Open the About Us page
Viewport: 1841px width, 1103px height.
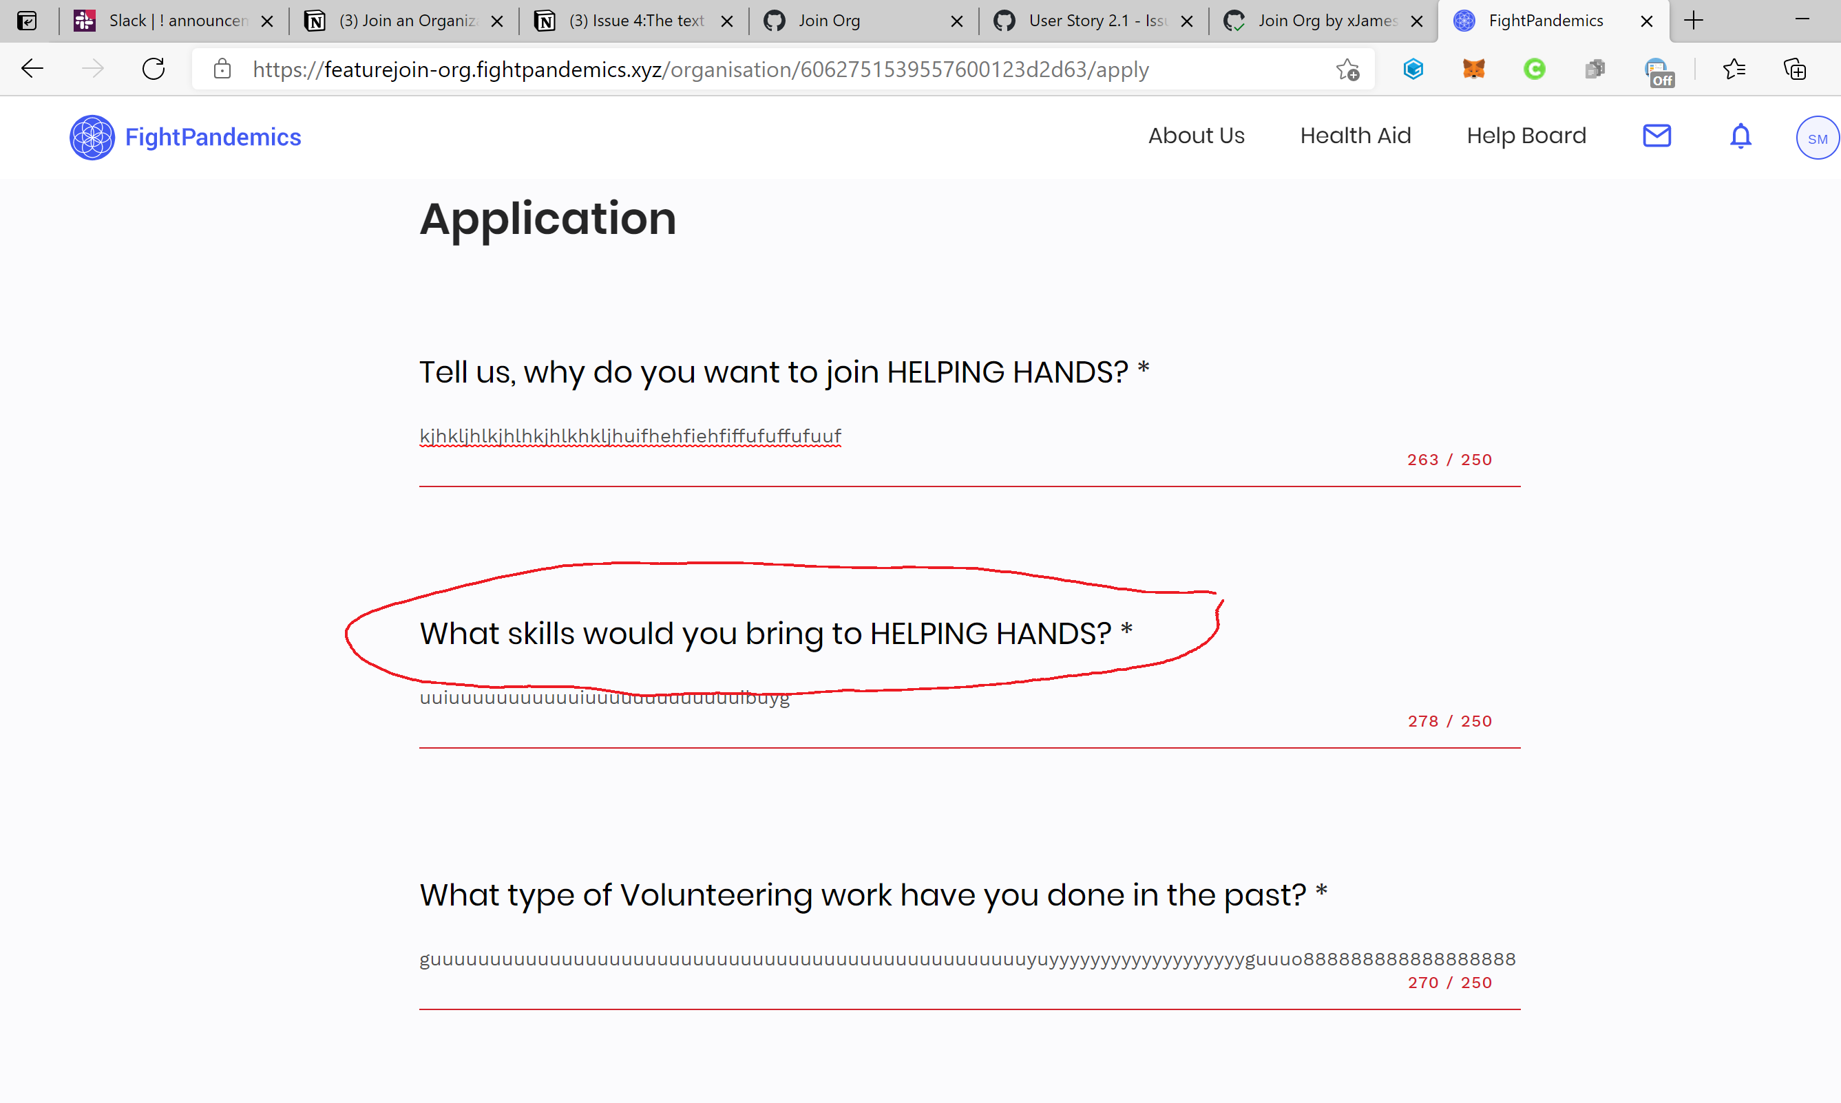[x=1196, y=136]
